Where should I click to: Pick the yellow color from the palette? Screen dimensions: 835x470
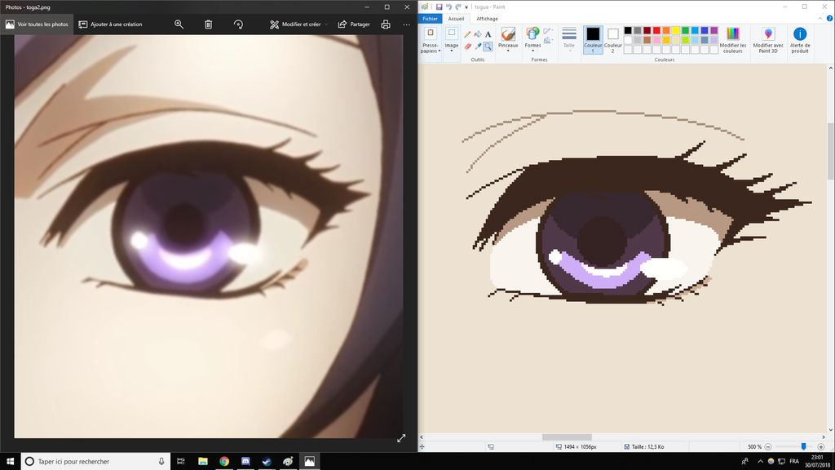(x=676, y=30)
